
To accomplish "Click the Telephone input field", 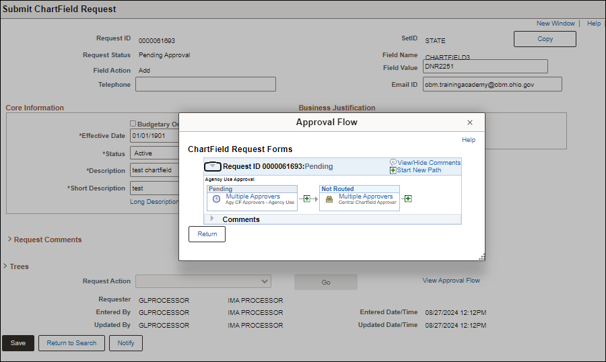I will [x=205, y=84].
